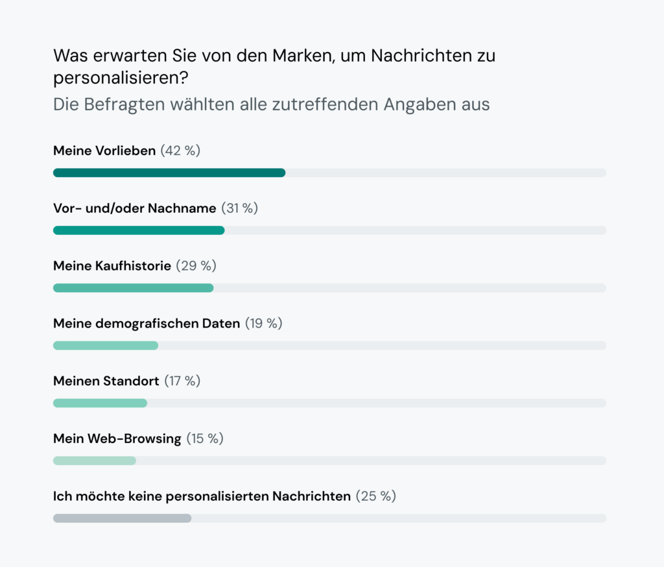Click the 31 % value text

coord(240,208)
